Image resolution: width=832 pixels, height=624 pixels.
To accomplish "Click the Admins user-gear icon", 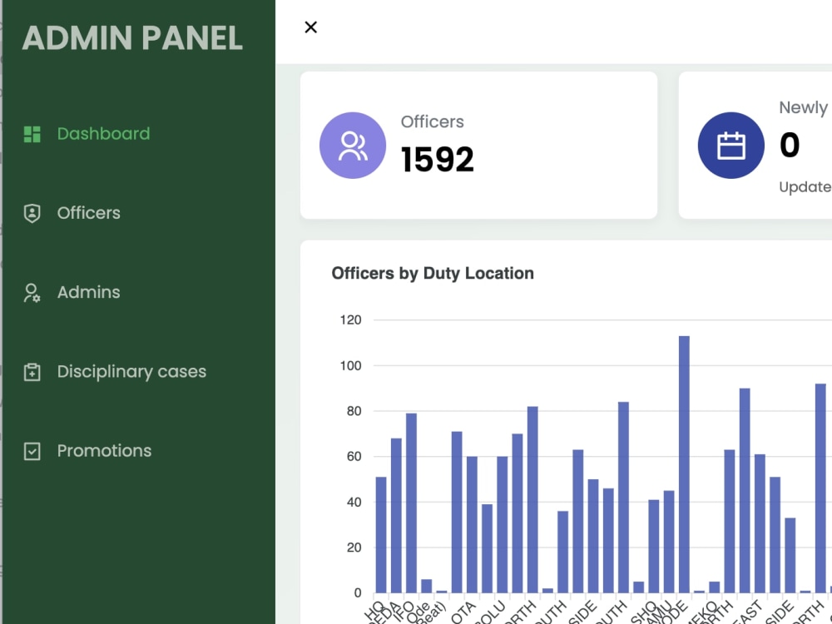I will point(32,293).
